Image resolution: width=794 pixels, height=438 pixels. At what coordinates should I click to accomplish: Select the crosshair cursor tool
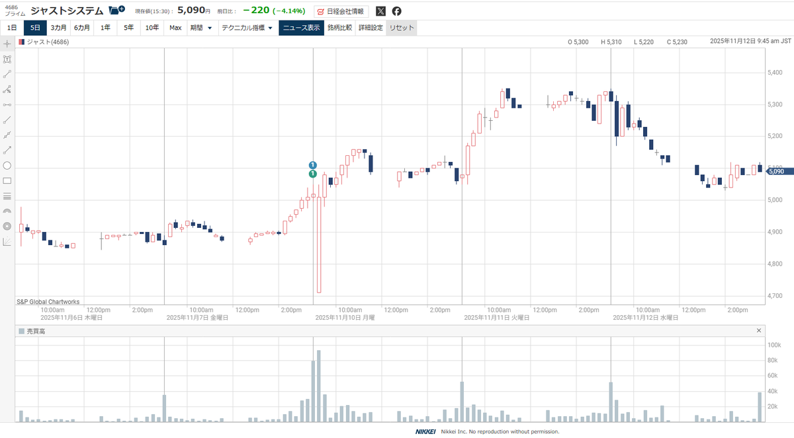coord(7,44)
